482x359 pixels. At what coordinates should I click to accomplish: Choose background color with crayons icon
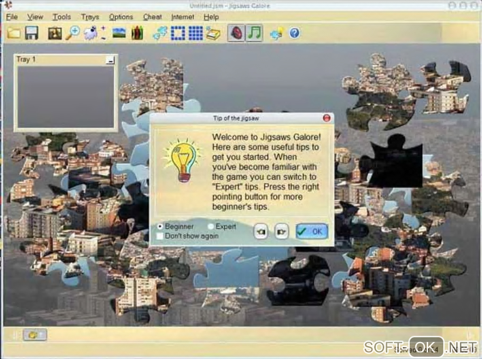(x=137, y=33)
